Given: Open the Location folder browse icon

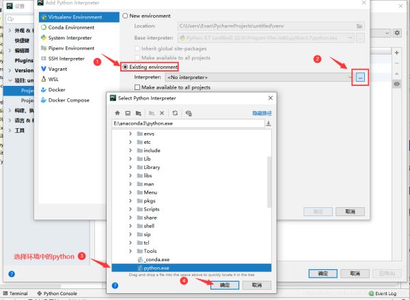Looking at the screenshot, I should coord(359,26).
